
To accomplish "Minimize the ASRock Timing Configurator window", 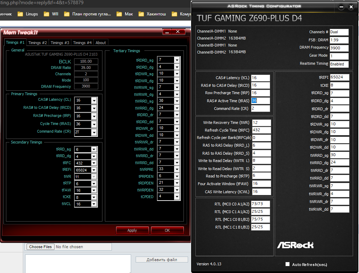I will 341,7.
